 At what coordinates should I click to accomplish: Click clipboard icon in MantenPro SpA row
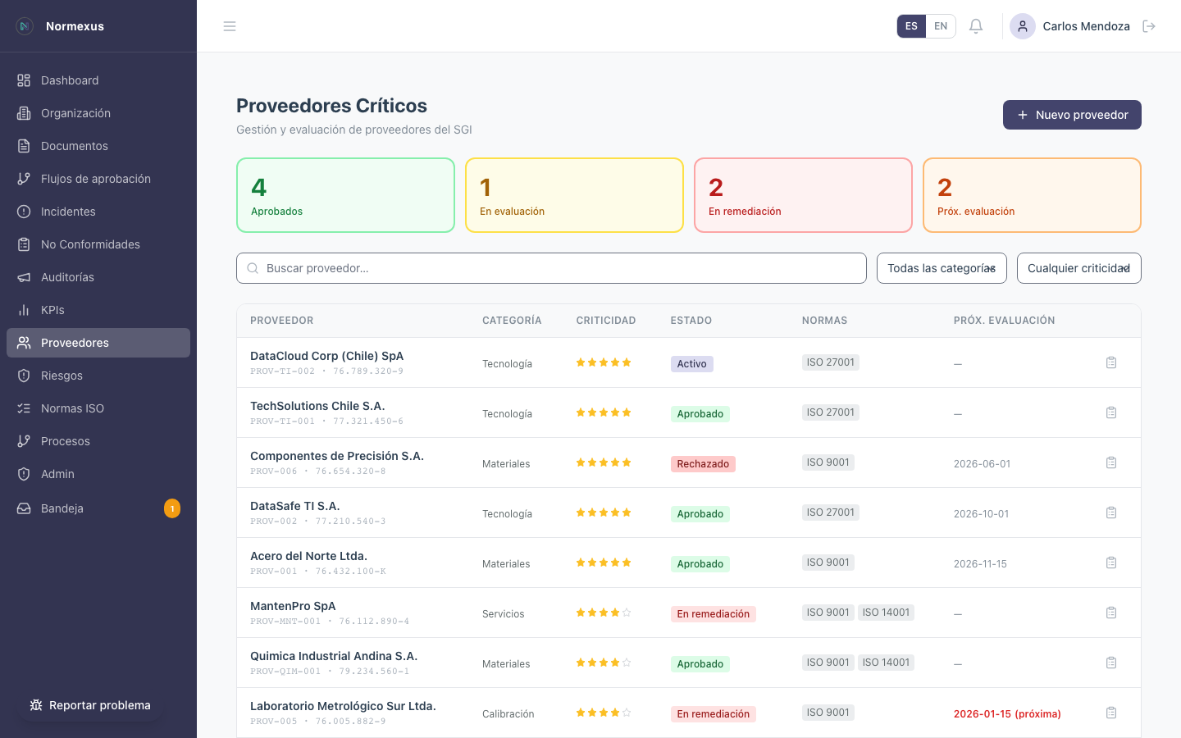click(1111, 613)
